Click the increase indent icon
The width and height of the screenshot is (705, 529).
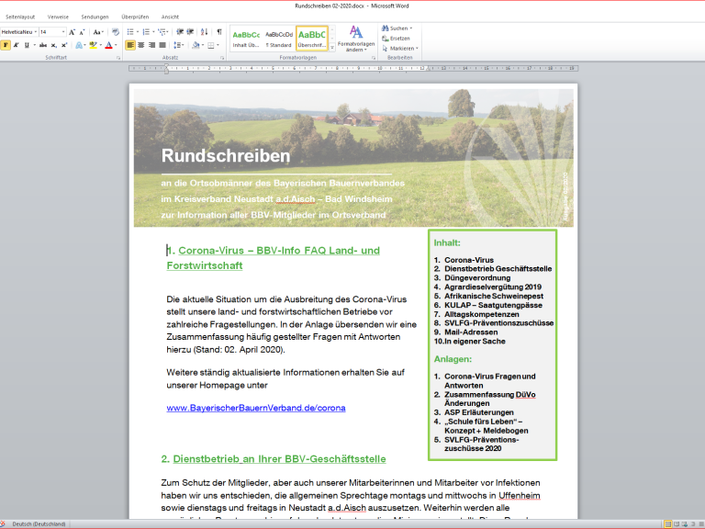pos(190,32)
